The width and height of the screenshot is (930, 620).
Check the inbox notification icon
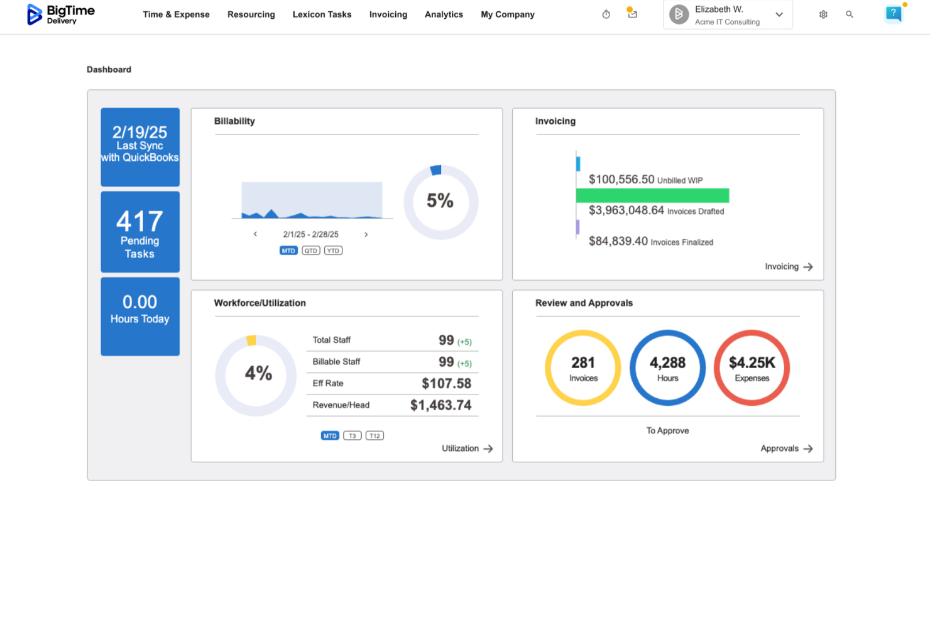632,14
